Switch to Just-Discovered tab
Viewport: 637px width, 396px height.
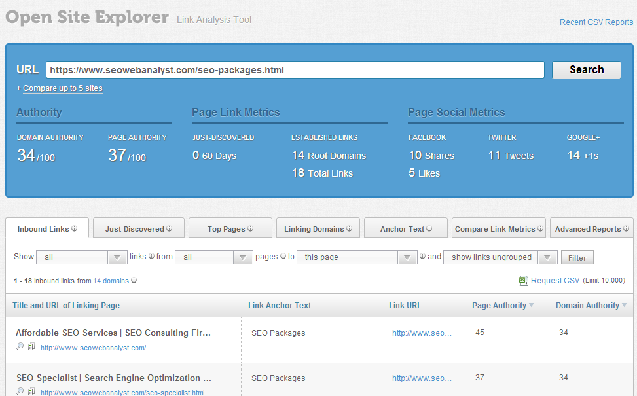point(139,228)
